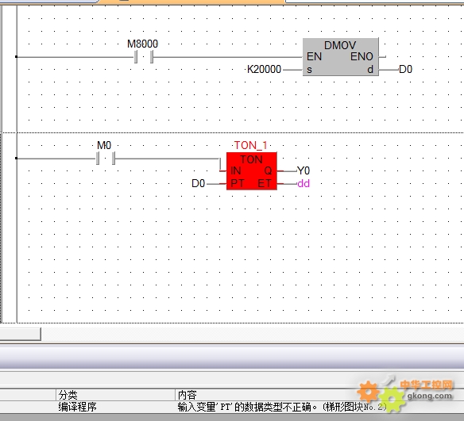464x421 pixels.
Task: Click the TON_1 instance name label
Action: tap(250, 145)
